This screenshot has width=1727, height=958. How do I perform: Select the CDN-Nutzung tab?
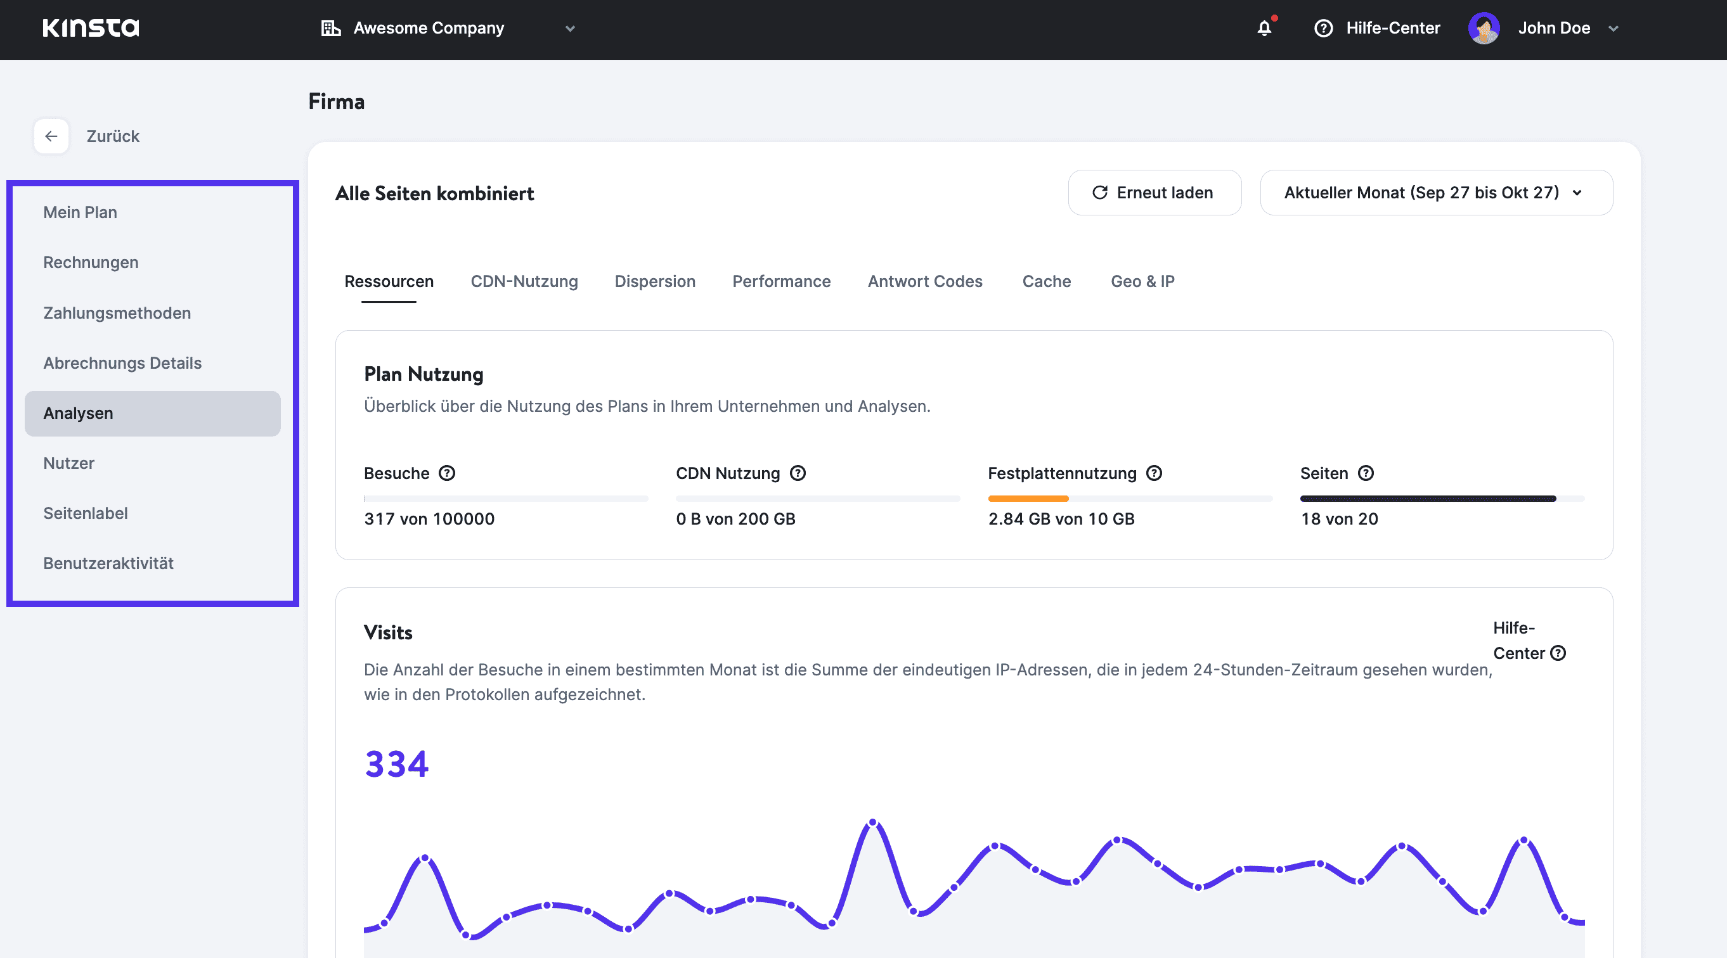coord(524,281)
